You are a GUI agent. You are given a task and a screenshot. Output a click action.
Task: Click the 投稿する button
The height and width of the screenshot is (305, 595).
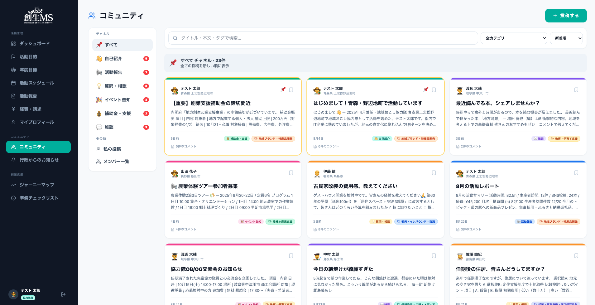pyautogui.click(x=566, y=16)
